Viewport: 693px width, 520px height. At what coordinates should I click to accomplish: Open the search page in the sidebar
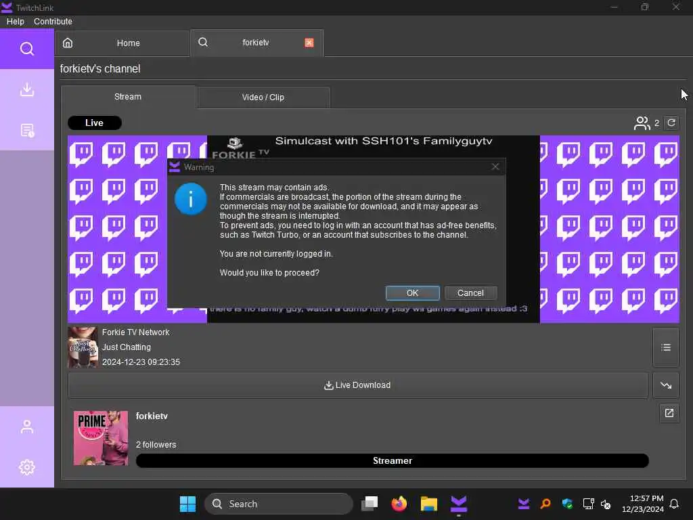coord(27,49)
